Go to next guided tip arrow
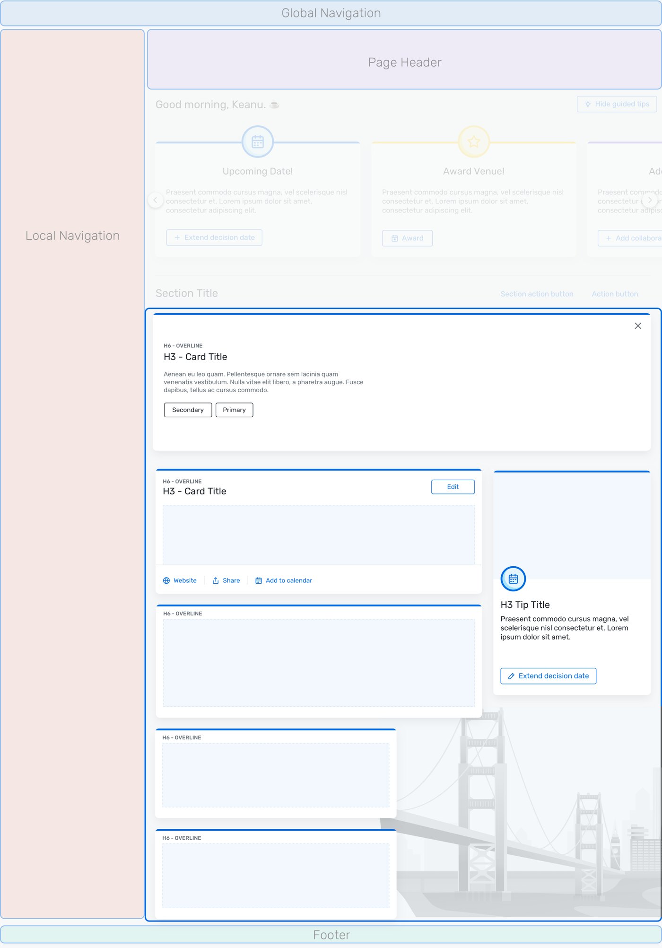This screenshot has height=948, width=662. click(650, 200)
